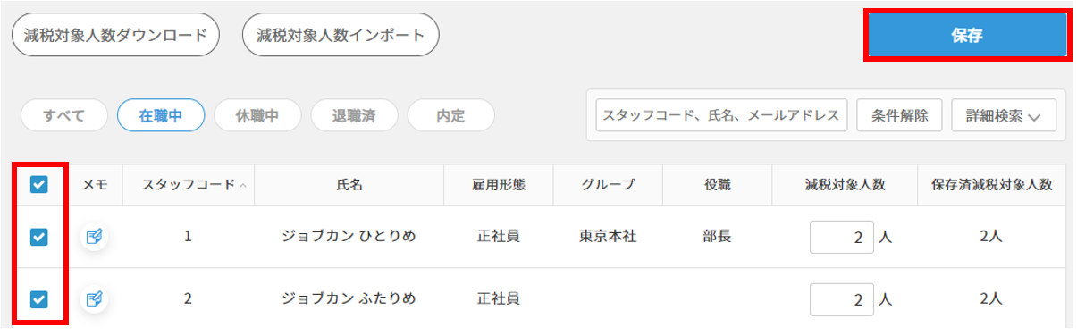Open memo icon for ジョブカン ふたりめ

95,299
